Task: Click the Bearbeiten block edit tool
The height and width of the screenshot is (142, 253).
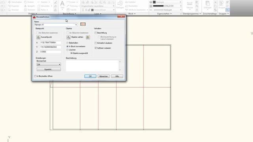Action: pyautogui.click(x=131, y=6)
